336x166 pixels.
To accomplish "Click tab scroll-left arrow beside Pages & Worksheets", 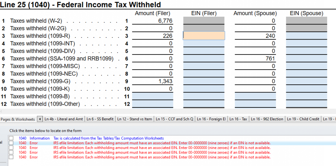I will point(40,119).
